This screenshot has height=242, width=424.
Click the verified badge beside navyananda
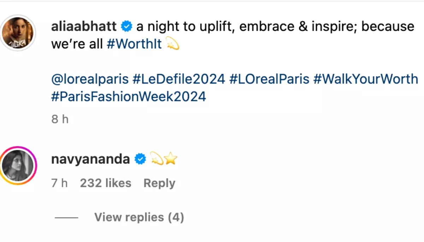(x=141, y=159)
